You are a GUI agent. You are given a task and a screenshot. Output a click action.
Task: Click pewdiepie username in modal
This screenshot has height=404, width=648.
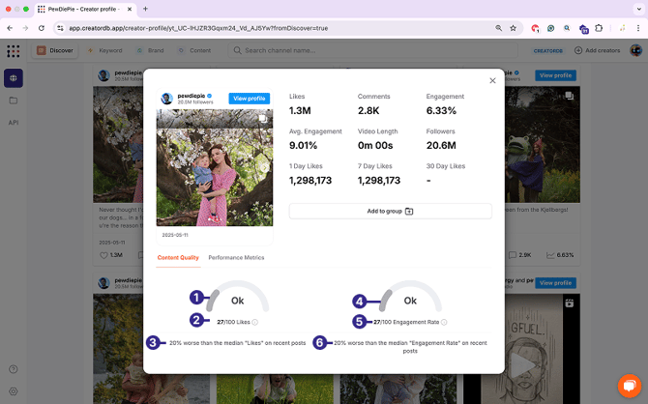click(191, 96)
